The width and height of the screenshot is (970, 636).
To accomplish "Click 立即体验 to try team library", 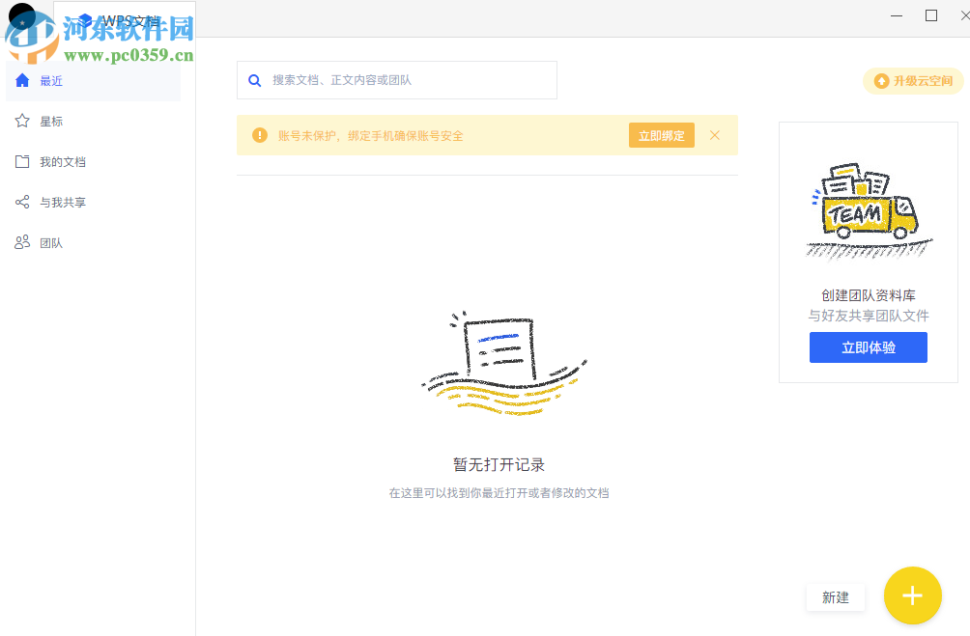I will [867, 347].
